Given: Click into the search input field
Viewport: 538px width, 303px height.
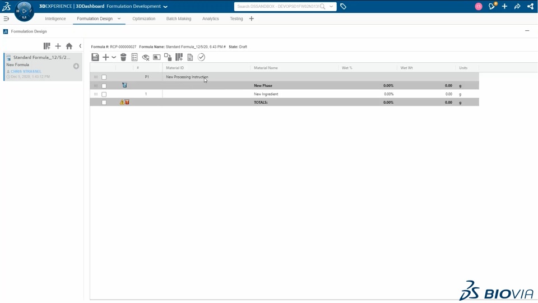Looking at the screenshot, I should tap(278, 6).
